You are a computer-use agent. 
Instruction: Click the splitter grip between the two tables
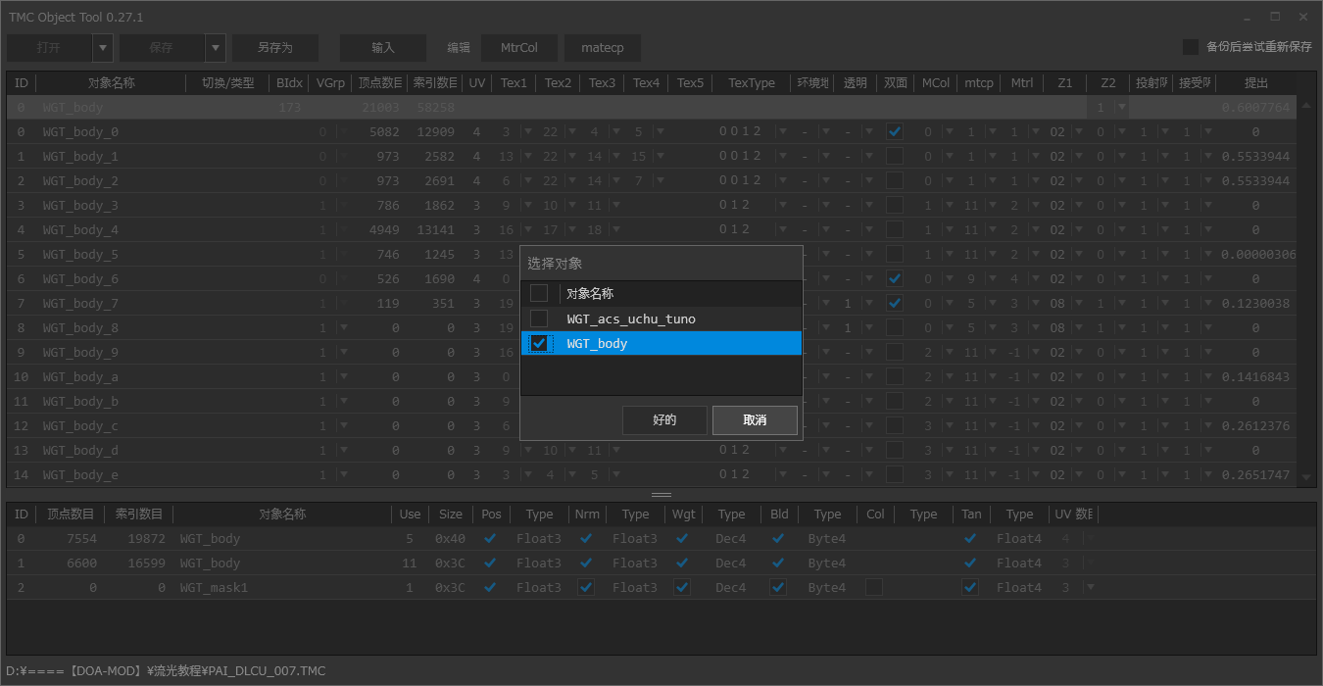pos(661,495)
